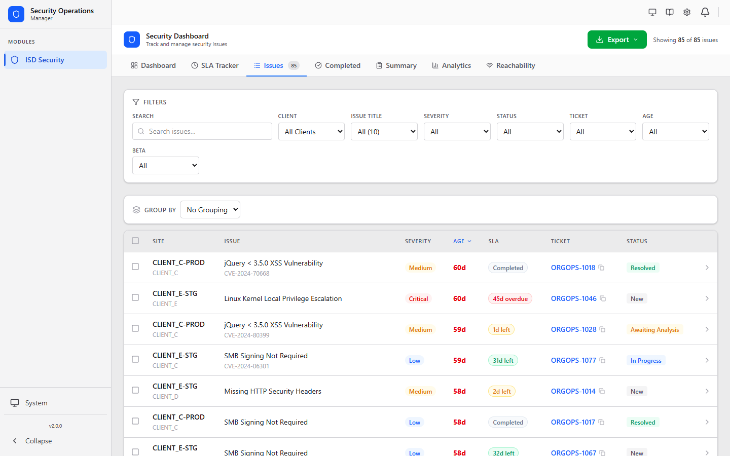Copy ticket ORGOPS-1046 to clipboard

click(603, 298)
